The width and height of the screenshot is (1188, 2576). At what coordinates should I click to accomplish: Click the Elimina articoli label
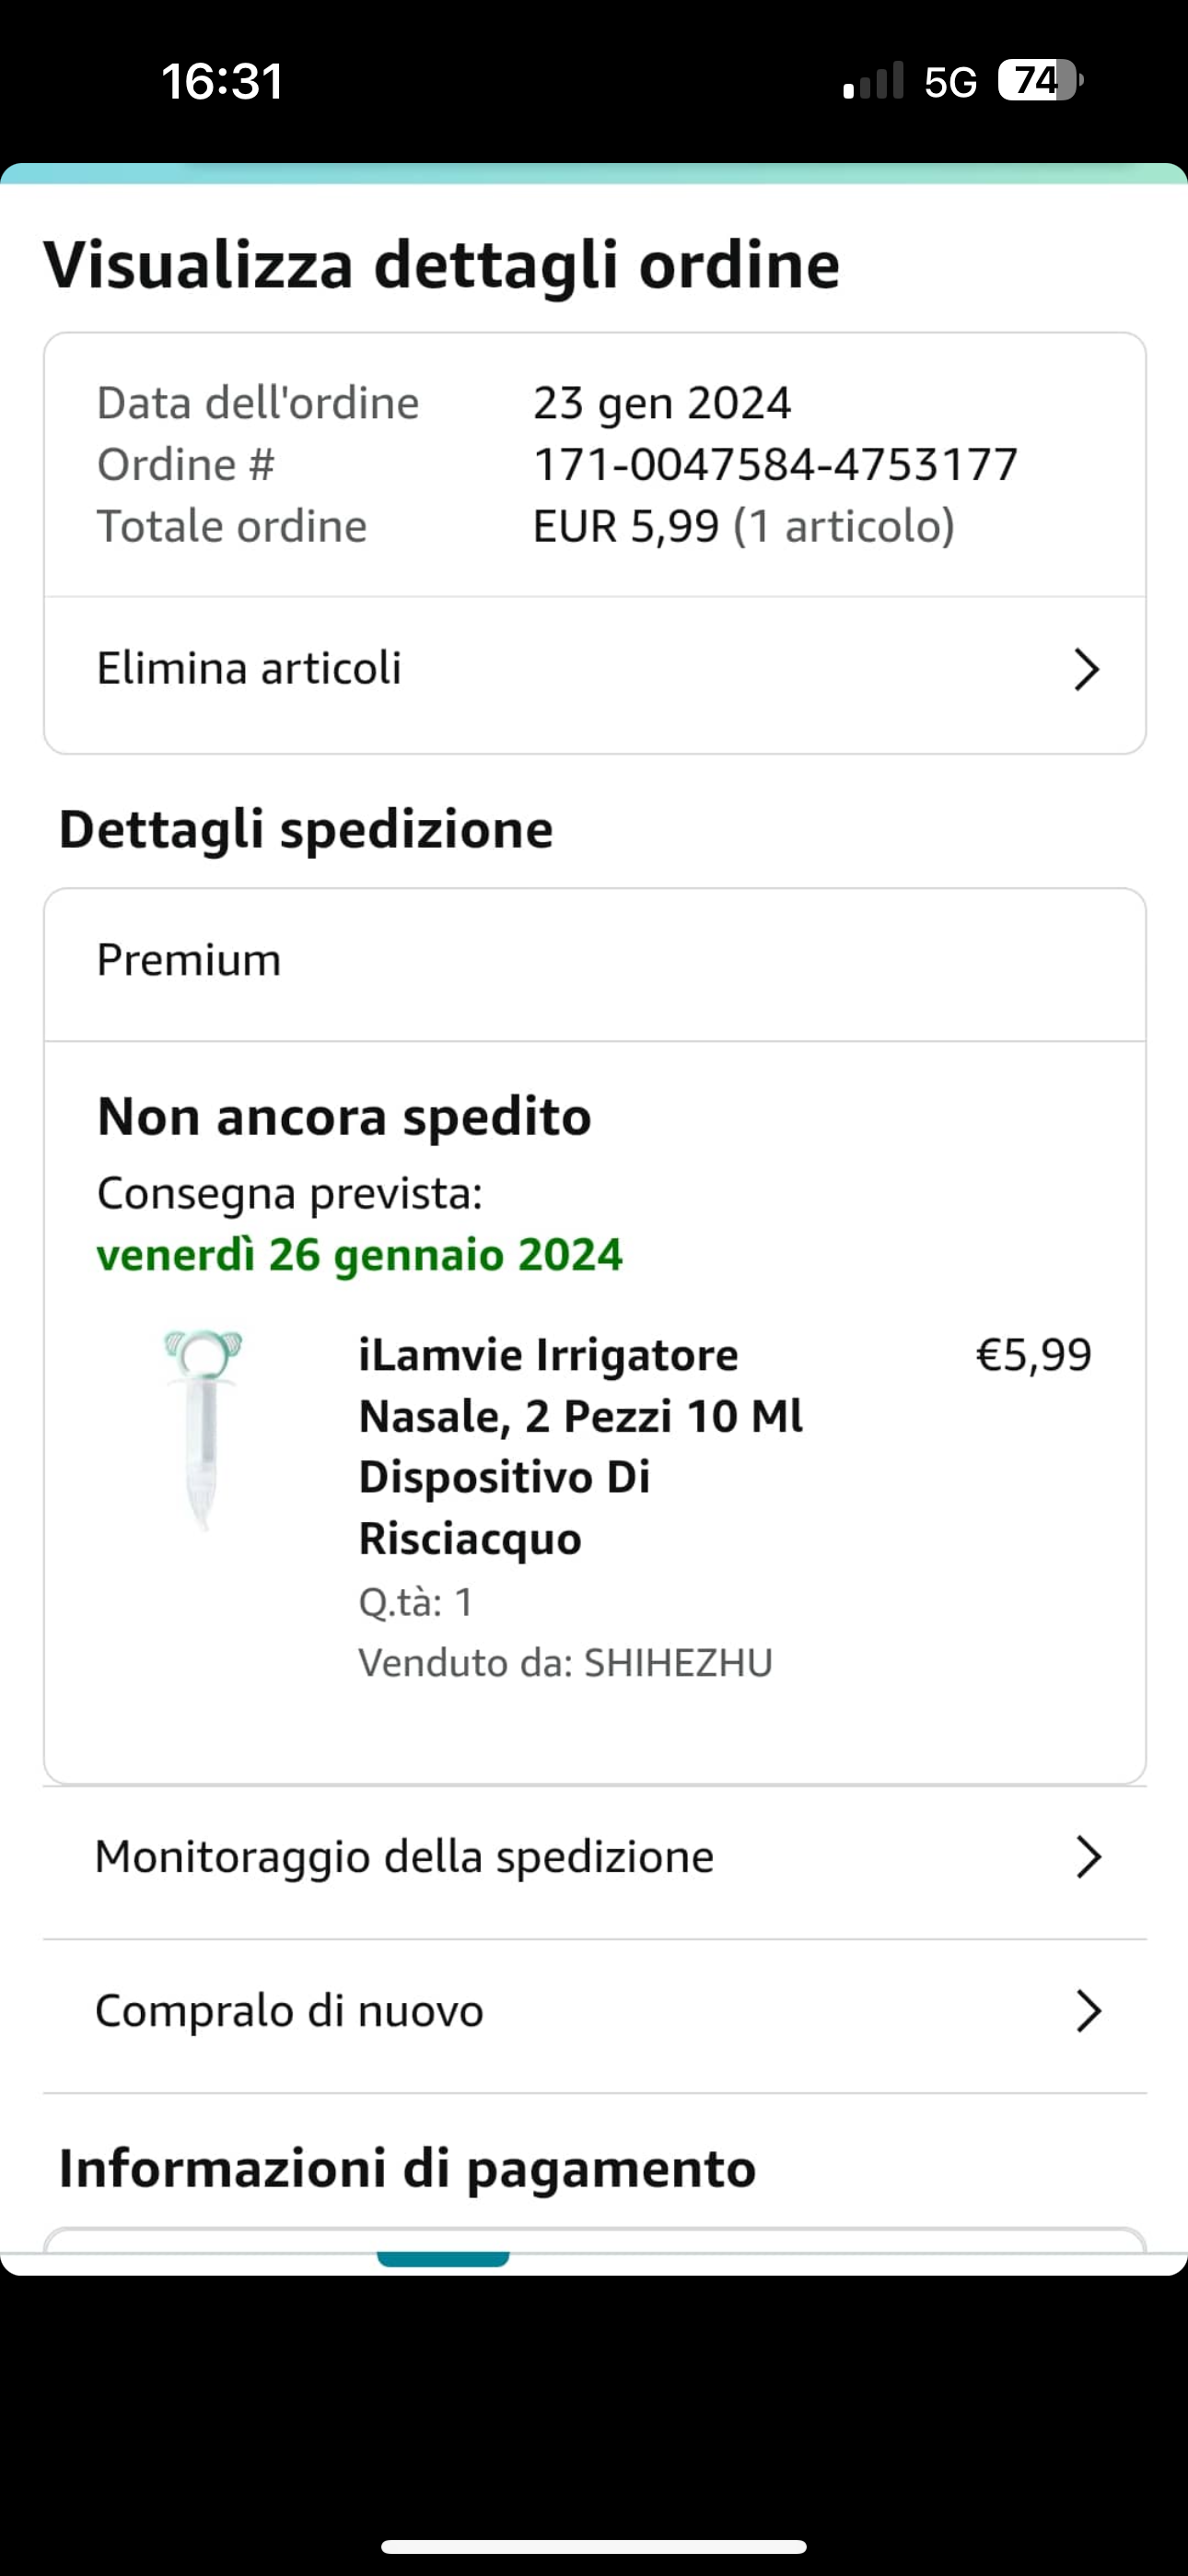click(249, 668)
